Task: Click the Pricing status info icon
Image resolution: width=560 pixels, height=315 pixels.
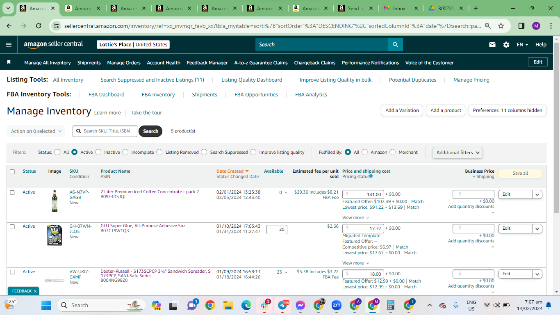Action: point(371,176)
